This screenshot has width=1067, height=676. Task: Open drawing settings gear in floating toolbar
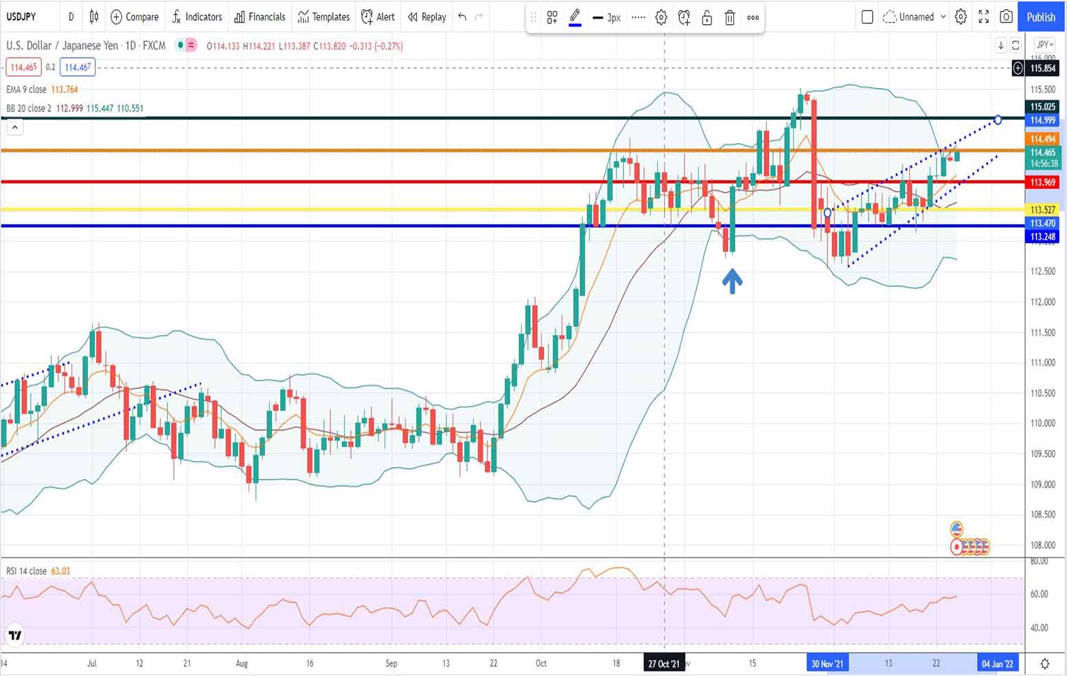(x=661, y=18)
